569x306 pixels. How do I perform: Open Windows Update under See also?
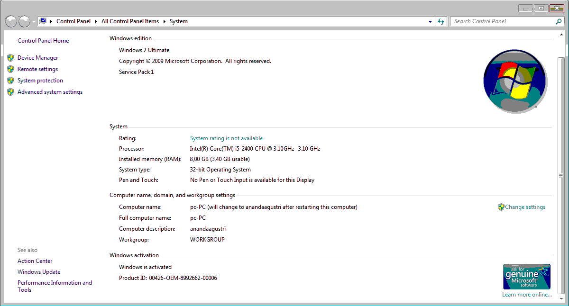coord(39,272)
